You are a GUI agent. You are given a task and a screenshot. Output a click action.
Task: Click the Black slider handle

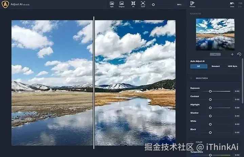coord(210,132)
